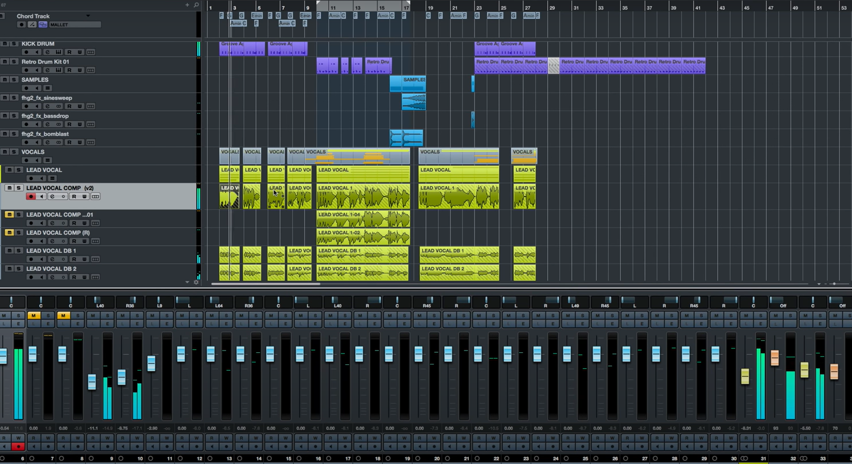Click the purple instrument icon on Chord Track
Viewport: 852px width, 464px height.
43,25
